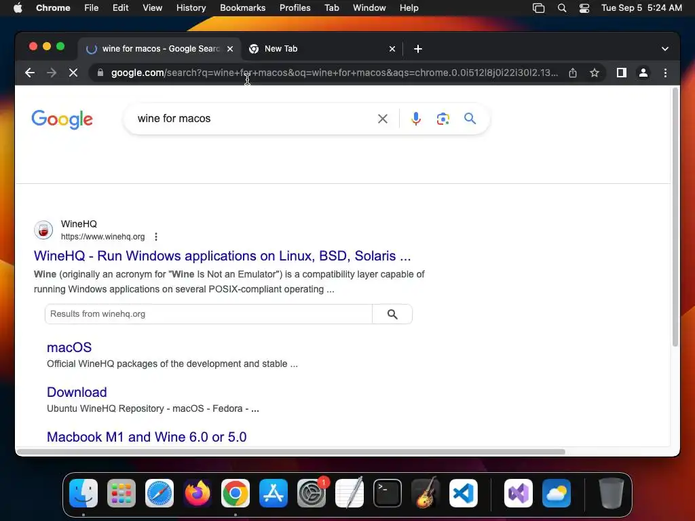Image resolution: width=695 pixels, height=521 pixels.
Task: Open TextEdit from the dock
Action: click(350, 493)
